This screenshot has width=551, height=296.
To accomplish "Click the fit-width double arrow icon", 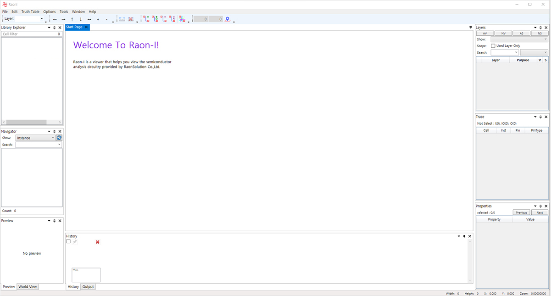I will pos(89,19).
